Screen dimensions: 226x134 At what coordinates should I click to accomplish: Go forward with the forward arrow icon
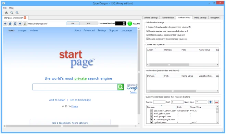click(20, 24)
